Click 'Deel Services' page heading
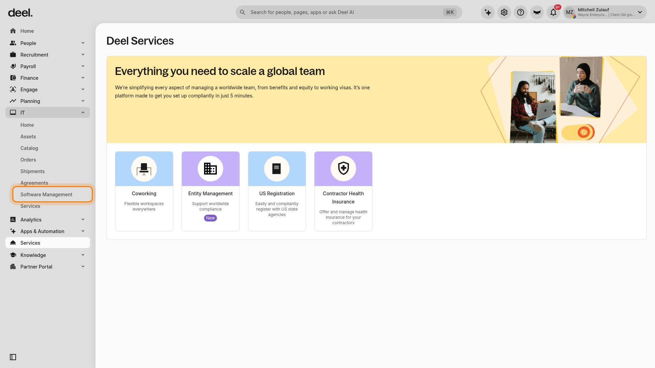 click(x=140, y=41)
